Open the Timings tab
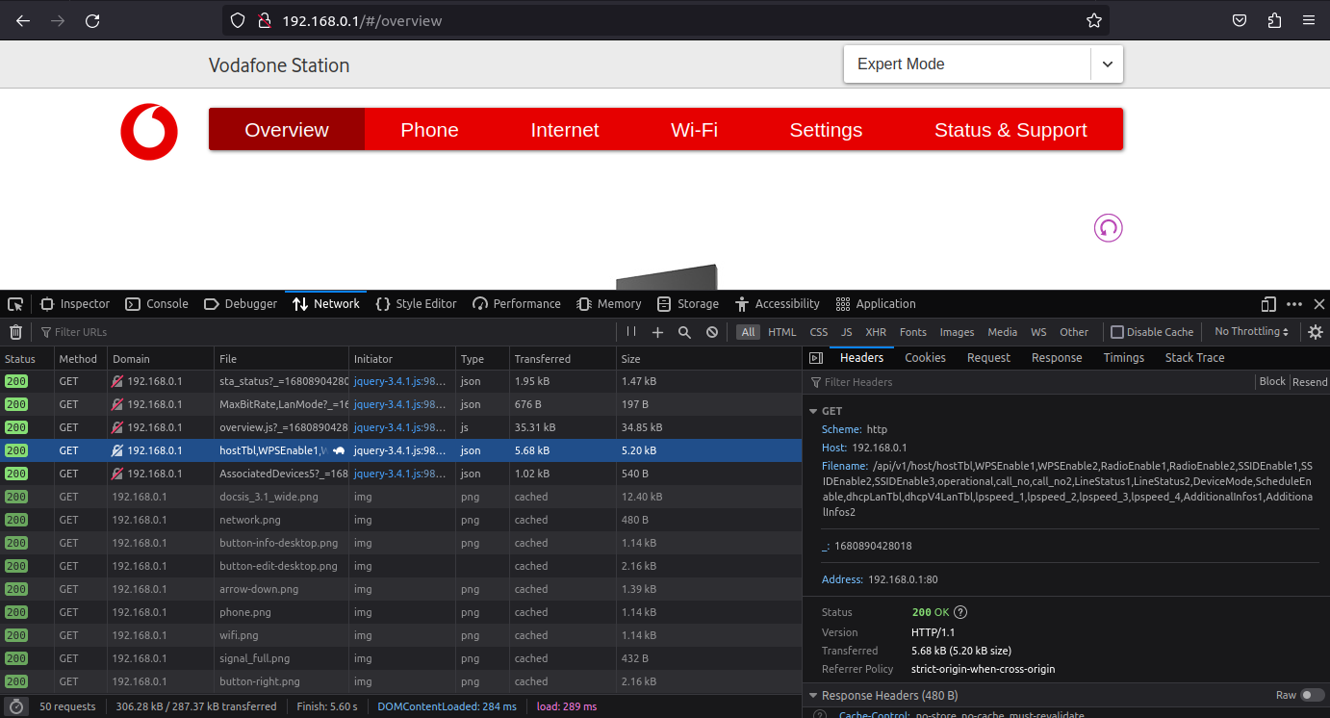The height and width of the screenshot is (718, 1330). 1124,358
